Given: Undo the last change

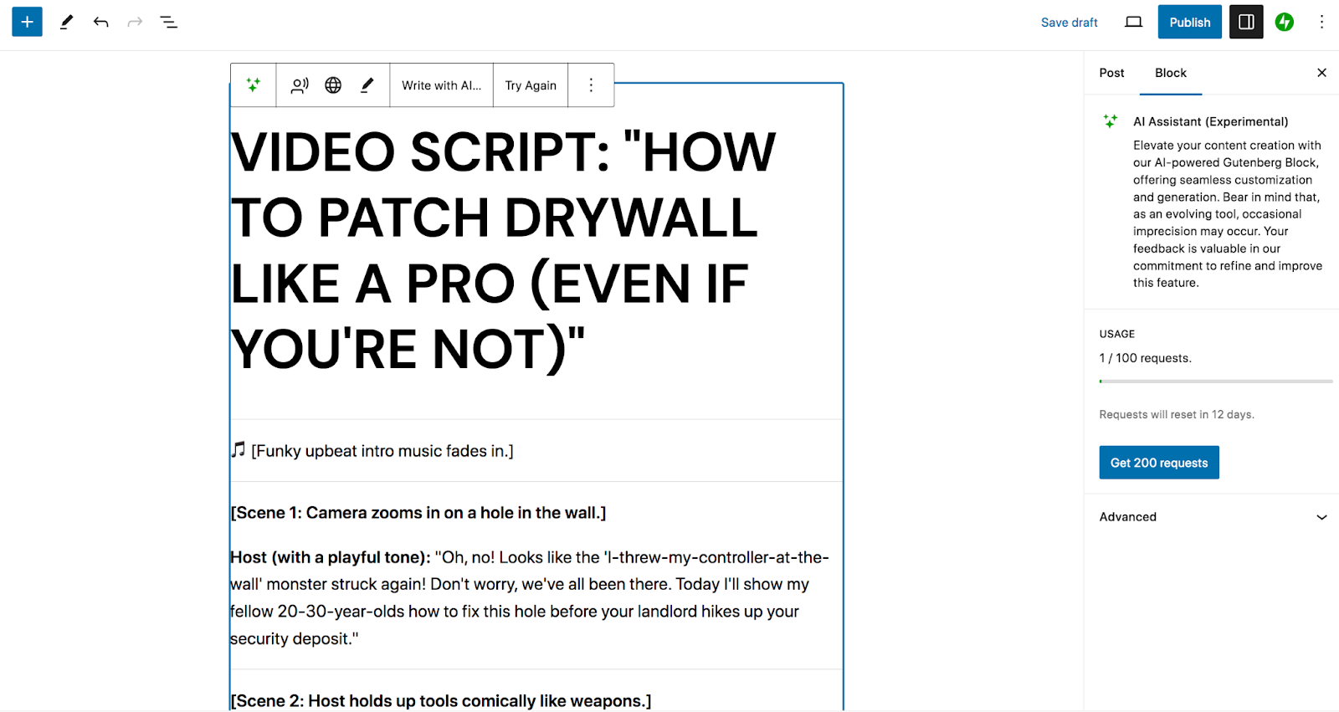Looking at the screenshot, I should (x=101, y=22).
